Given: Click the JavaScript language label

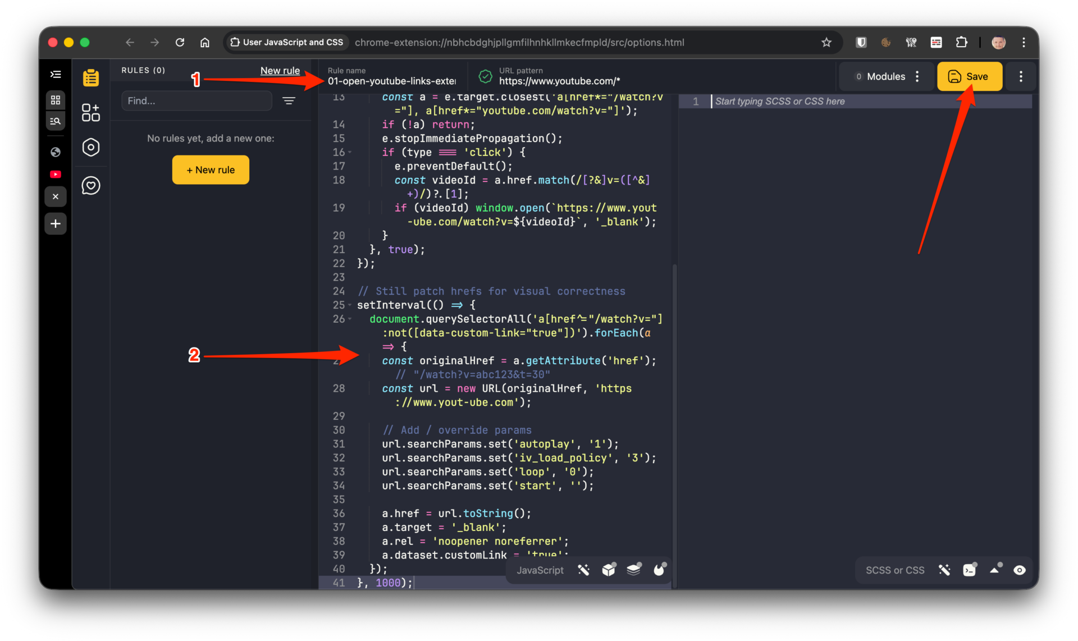Looking at the screenshot, I should pyautogui.click(x=540, y=570).
